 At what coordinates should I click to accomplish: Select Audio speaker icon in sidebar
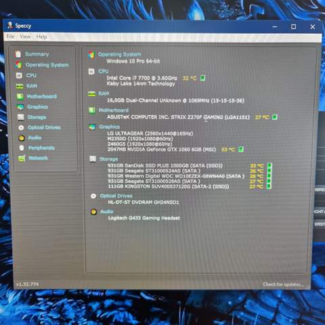tap(22, 138)
